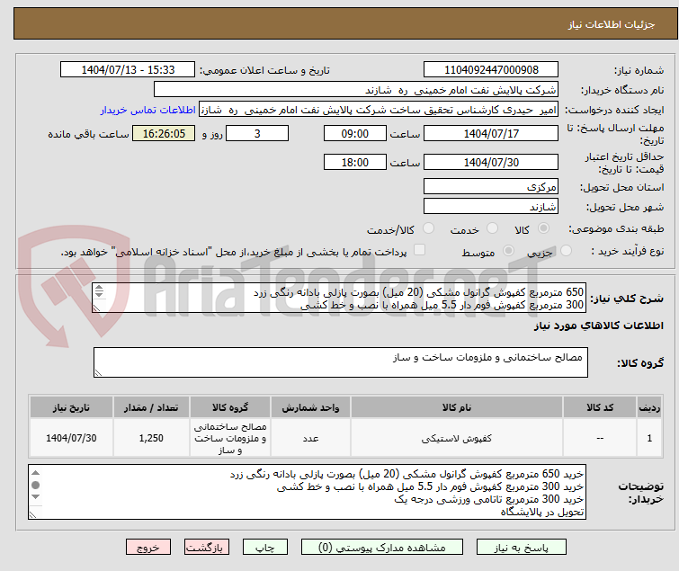Toggle the اسناد خزانه اسلامی payment checkbox
Image resolution: width=679 pixels, height=571 pixels.
[x=420, y=250]
